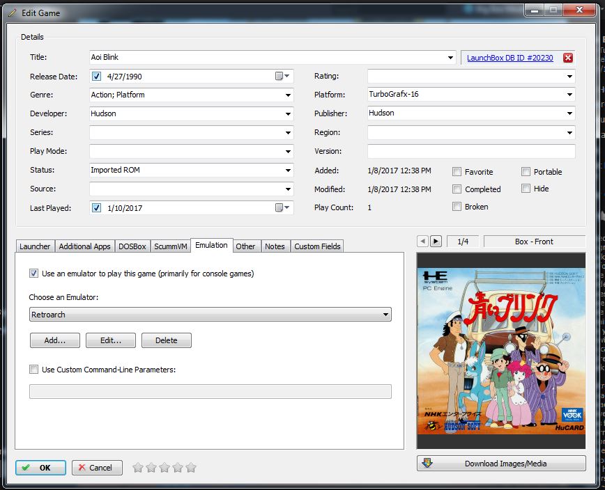Maximize the Edit Game window
This screenshot has height=490, width=605.
(x=553, y=10)
